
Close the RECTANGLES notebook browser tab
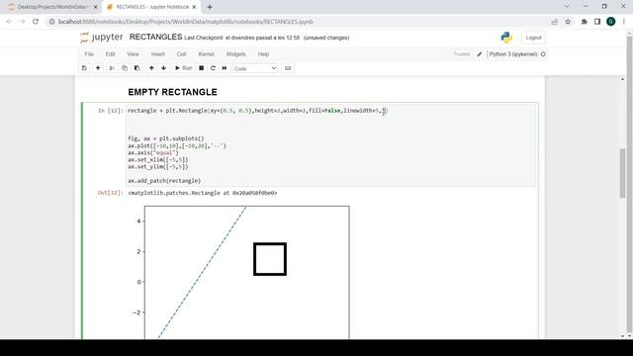194,7
